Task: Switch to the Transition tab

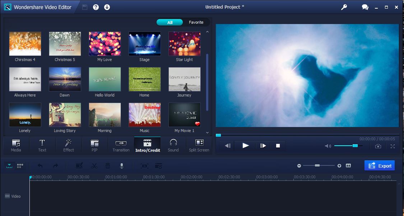Action: pos(121,145)
